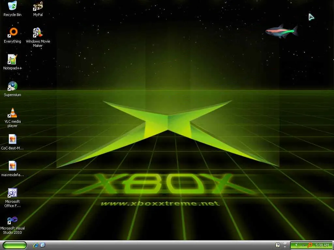Click the leftmost system tray icon
This screenshot has width=334, height=250.
(297, 245)
